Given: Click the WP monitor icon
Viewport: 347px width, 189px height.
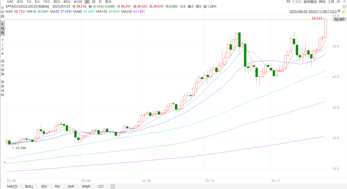Looking at the screenshot, I should tap(344, 7).
